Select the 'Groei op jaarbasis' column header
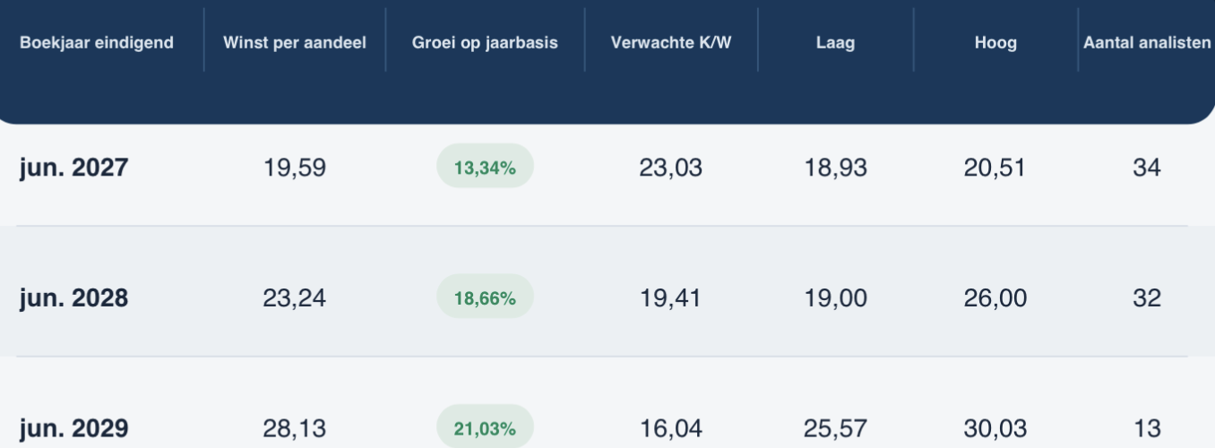This screenshot has height=448, width=1215. tap(485, 43)
